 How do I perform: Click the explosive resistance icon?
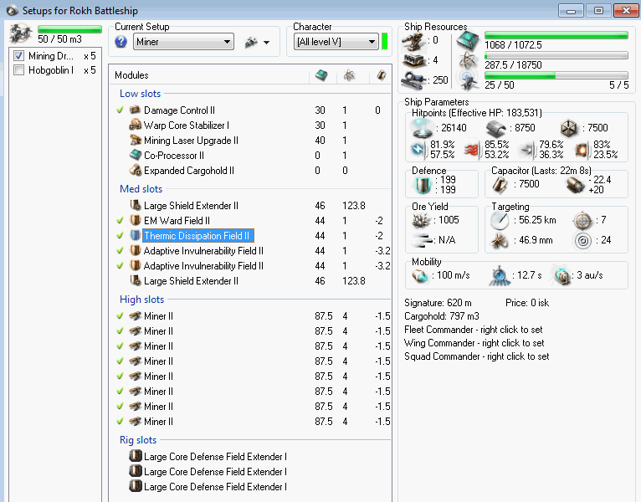pyautogui.click(x=582, y=150)
